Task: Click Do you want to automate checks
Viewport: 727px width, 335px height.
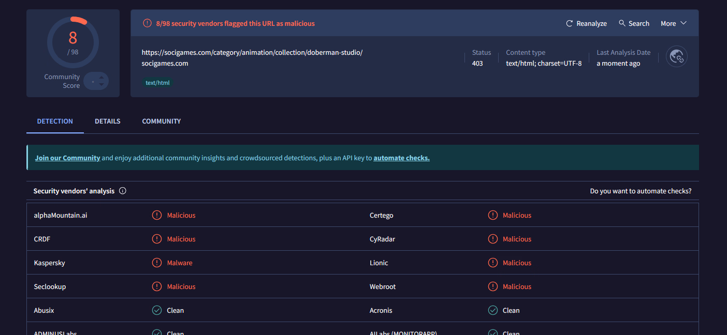Action: [x=641, y=191]
